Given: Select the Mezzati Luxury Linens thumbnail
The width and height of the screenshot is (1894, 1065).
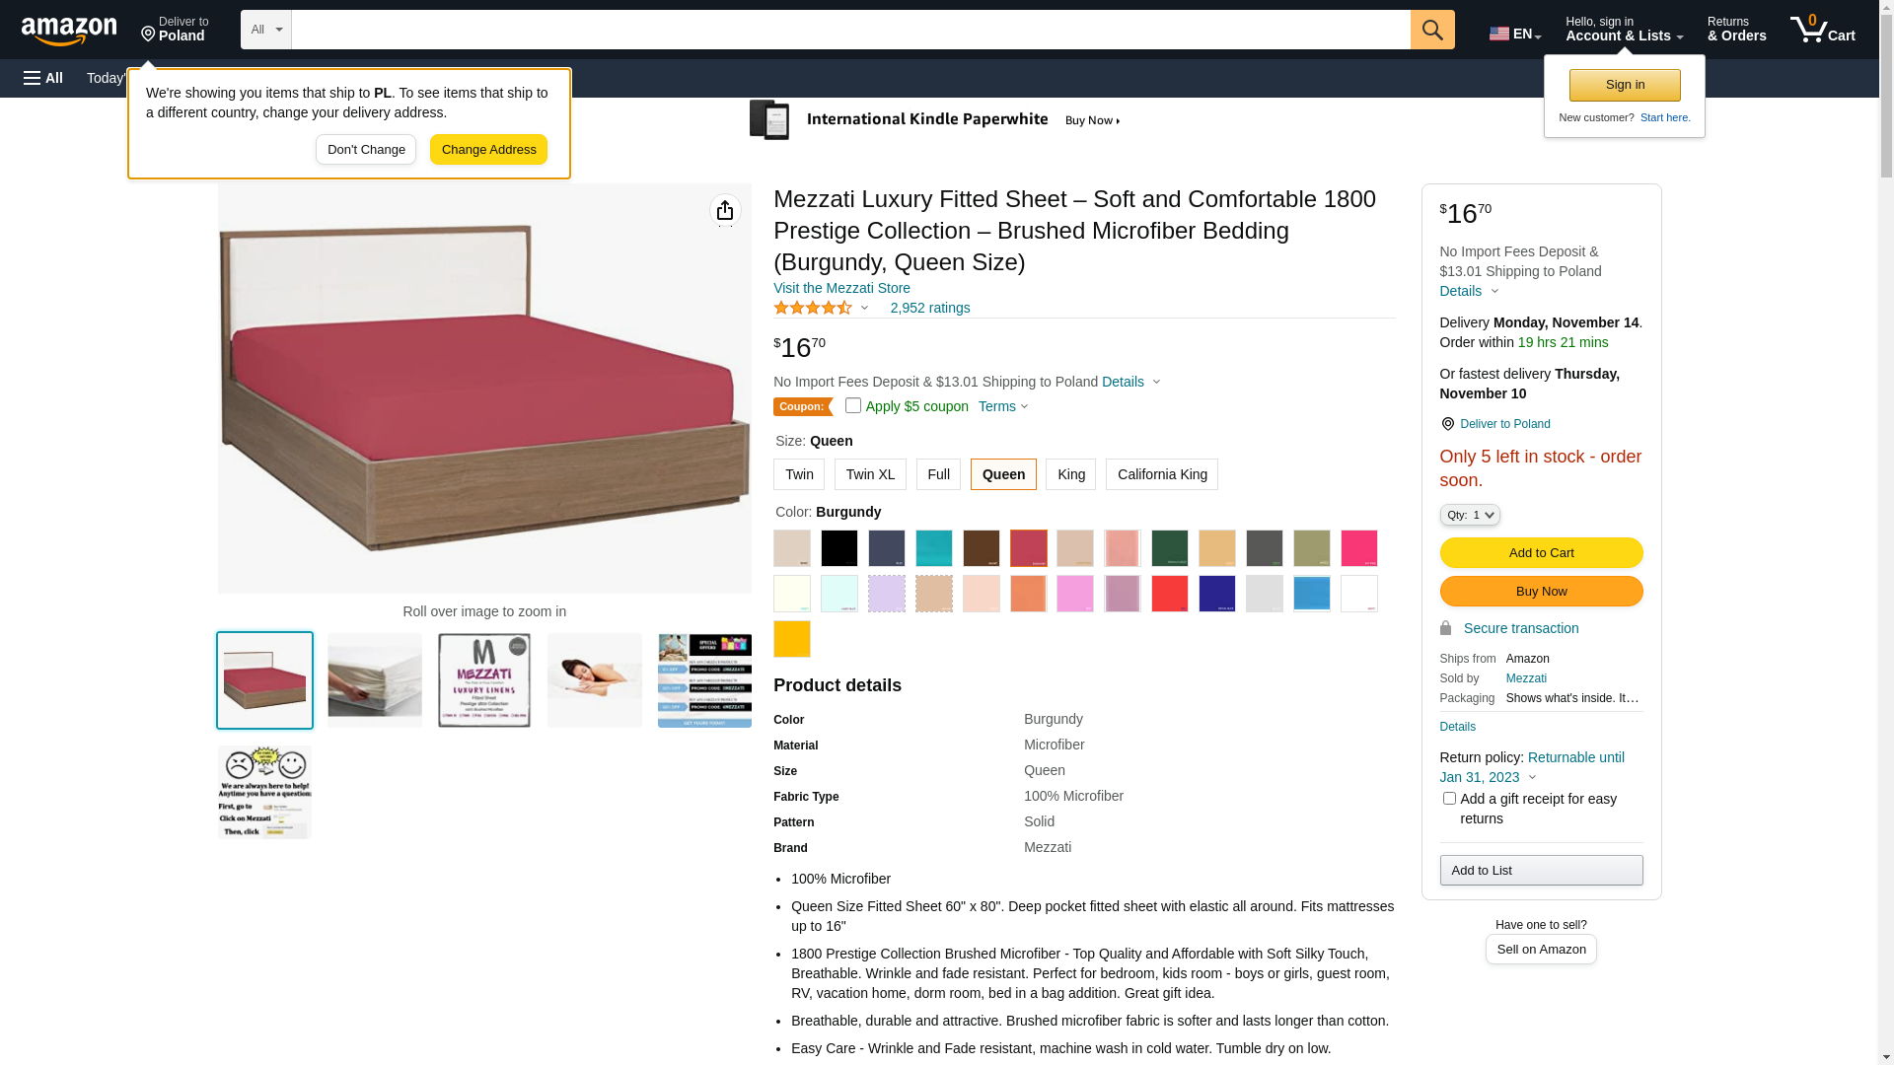Looking at the screenshot, I should pyautogui.click(x=484, y=680).
